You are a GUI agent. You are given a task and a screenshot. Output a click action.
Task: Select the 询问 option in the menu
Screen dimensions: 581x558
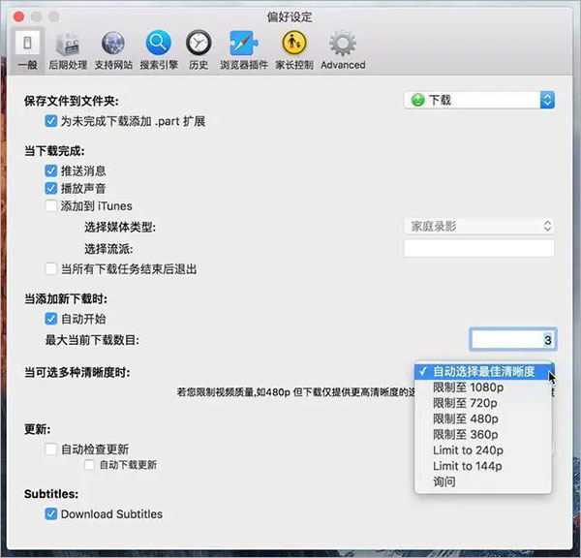(x=445, y=481)
